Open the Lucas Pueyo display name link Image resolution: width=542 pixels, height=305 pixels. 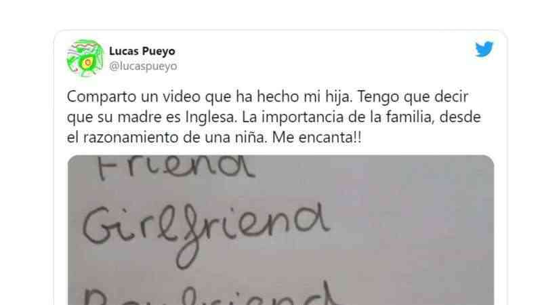[142, 51]
